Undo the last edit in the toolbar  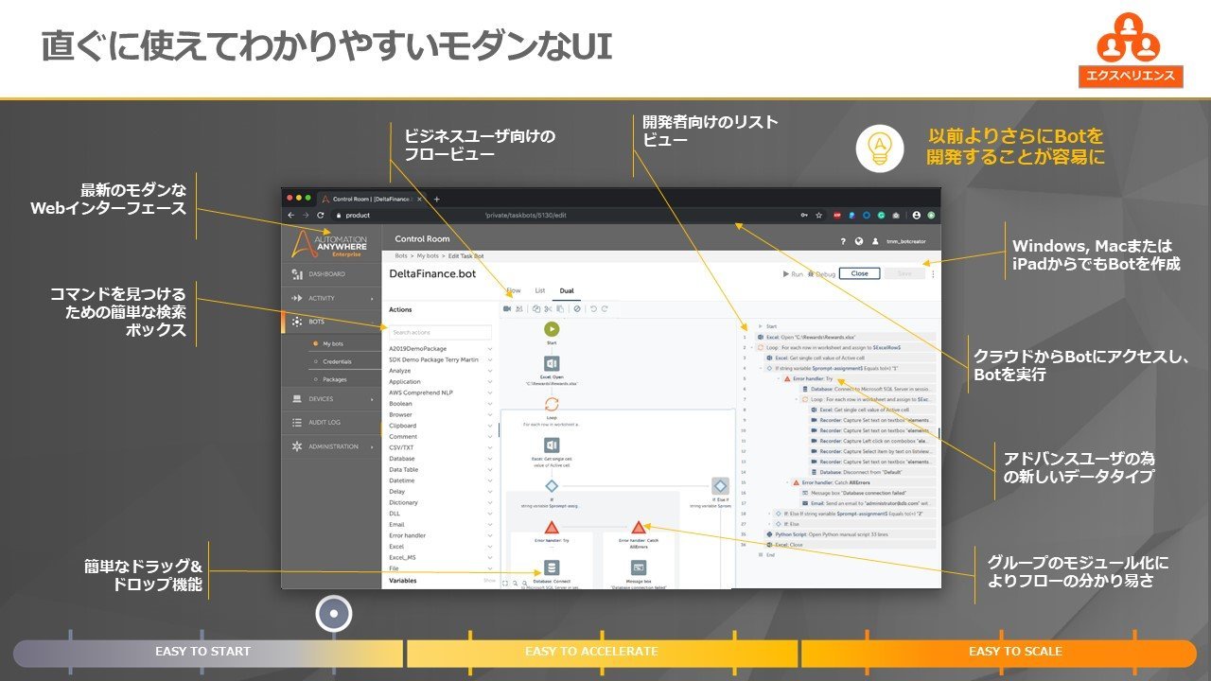click(x=592, y=308)
